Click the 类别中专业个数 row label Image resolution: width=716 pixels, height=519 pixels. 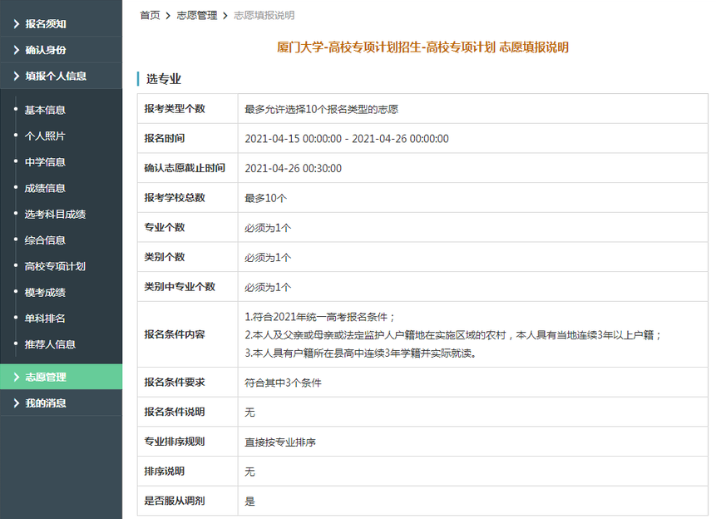coord(180,287)
